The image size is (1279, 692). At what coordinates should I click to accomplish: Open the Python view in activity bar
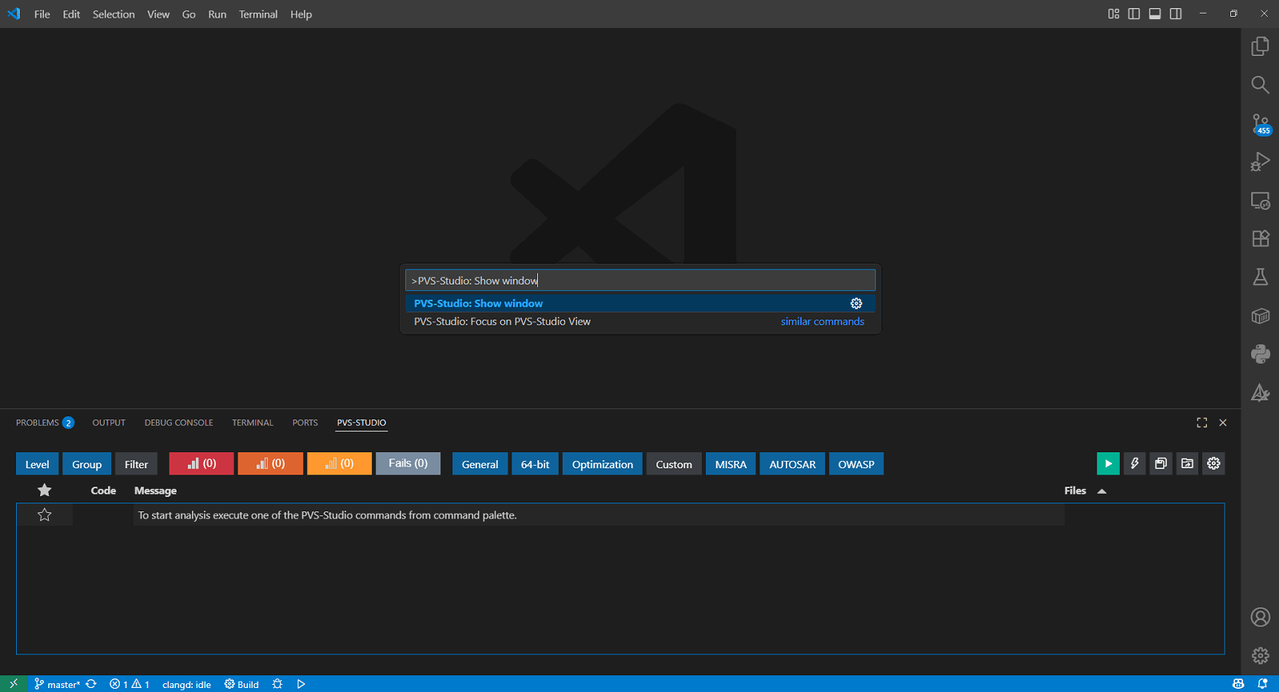[1260, 354]
